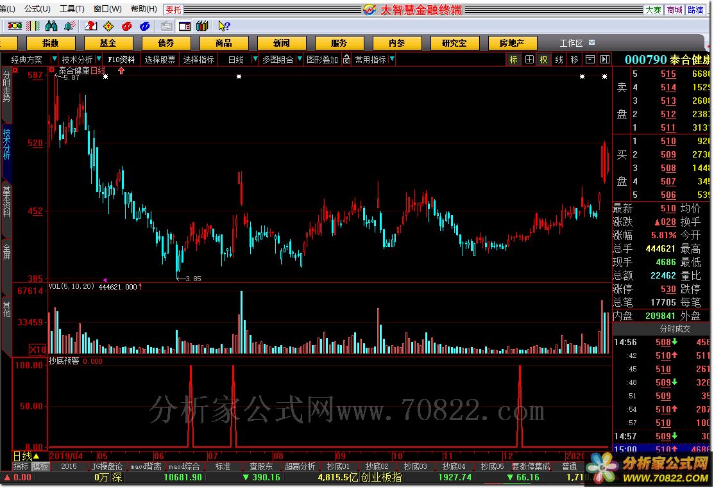
Task: Select the macd背离 indicator tab
Action: pyautogui.click(x=146, y=466)
